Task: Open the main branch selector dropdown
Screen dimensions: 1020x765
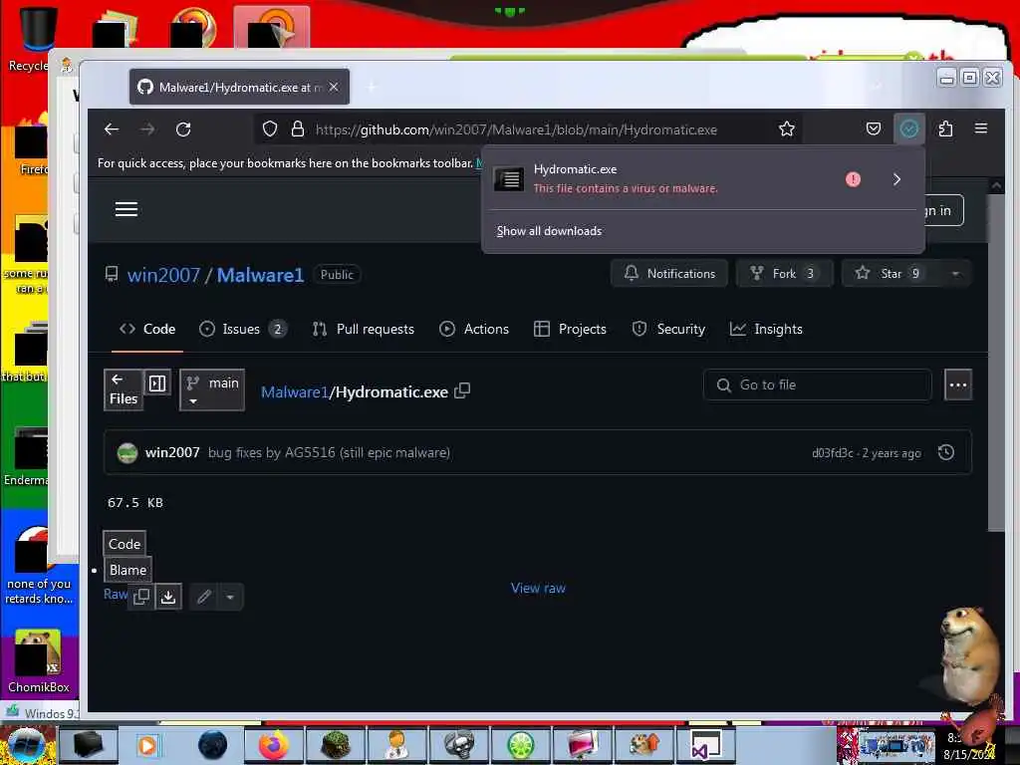Action: [x=212, y=389]
